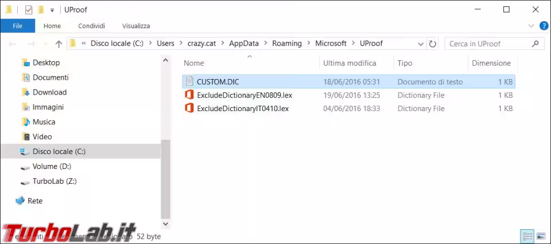Open the File menu
This screenshot has height=244, width=551.
18,26
